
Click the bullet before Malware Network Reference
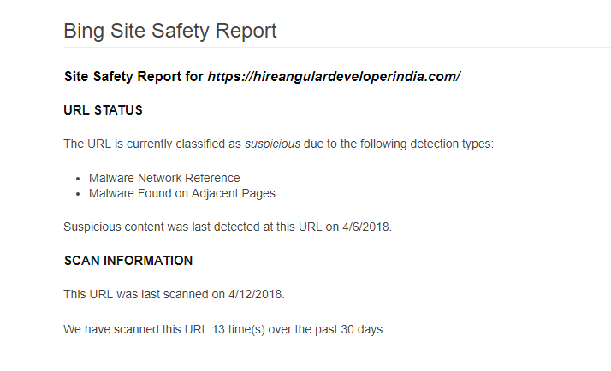click(x=78, y=179)
